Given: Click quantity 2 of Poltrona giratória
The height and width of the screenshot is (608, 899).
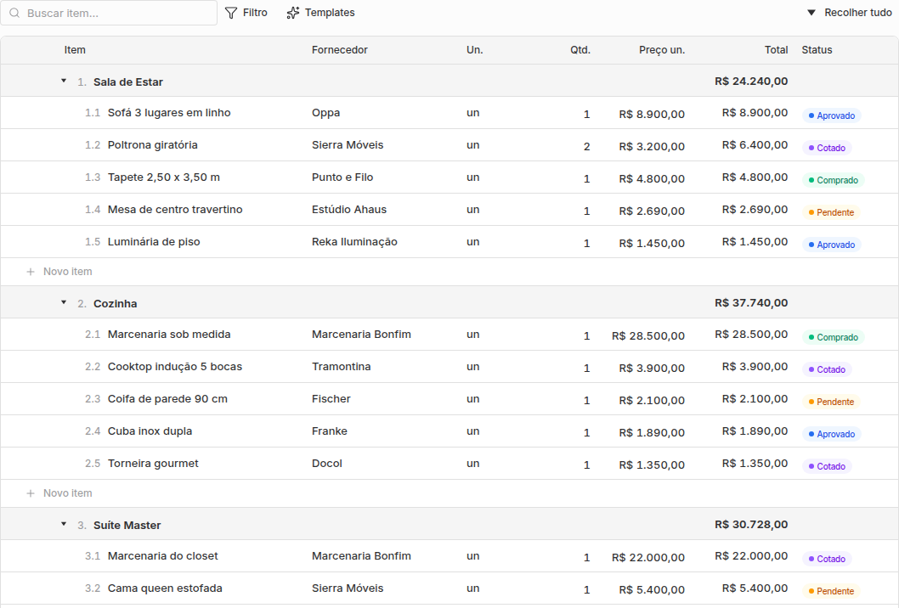Looking at the screenshot, I should [x=586, y=147].
